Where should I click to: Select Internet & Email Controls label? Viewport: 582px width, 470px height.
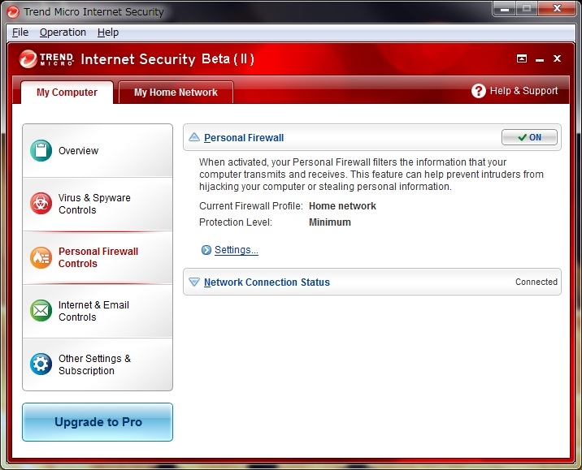click(x=93, y=311)
